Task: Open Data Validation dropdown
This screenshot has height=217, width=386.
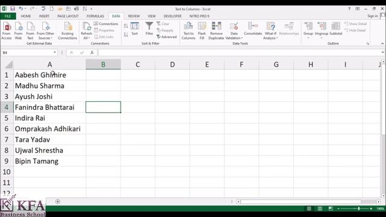Action: (234, 38)
